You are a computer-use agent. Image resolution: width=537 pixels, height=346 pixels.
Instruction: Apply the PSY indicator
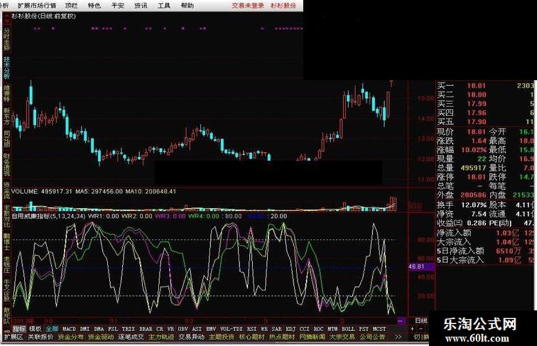[364, 329]
